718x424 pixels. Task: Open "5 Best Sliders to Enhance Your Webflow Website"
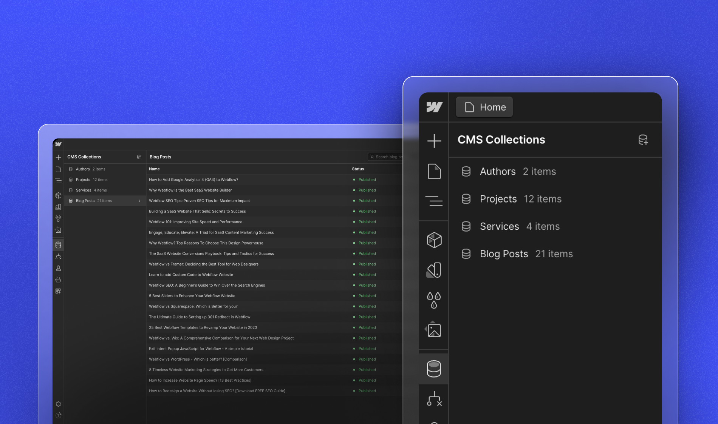pos(192,296)
